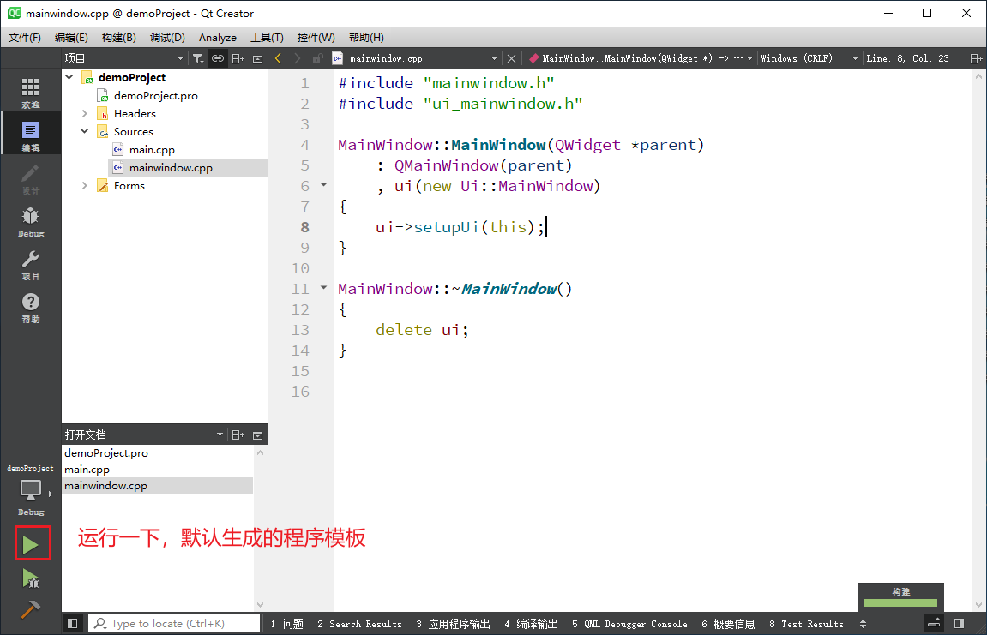Viewport: 987px width, 635px height.
Task: Click the filter tree funnel icon
Action: point(197,58)
